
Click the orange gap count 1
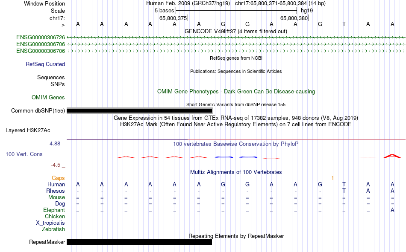pyautogui.click(x=333, y=178)
